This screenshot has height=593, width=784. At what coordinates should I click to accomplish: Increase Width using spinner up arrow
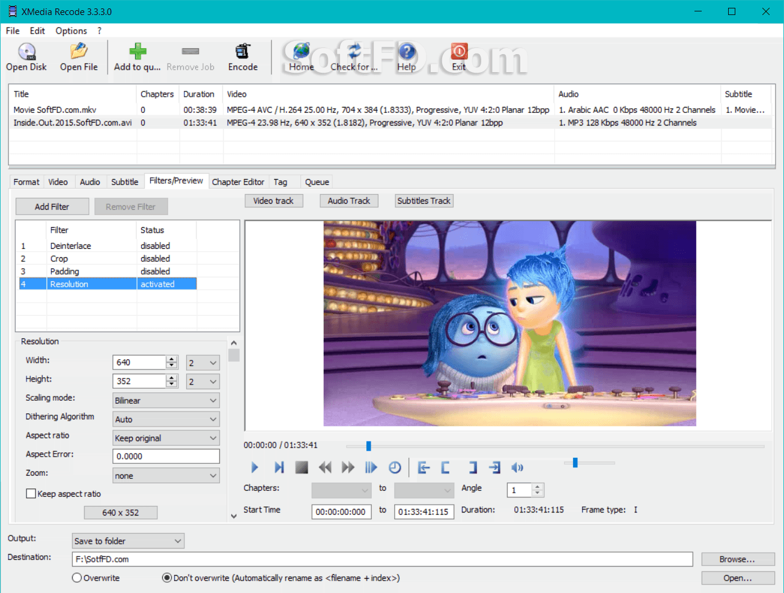[172, 359]
